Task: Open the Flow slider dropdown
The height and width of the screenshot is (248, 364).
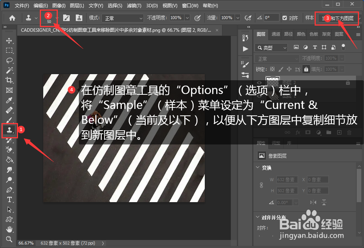Action: (x=238, y=18)
